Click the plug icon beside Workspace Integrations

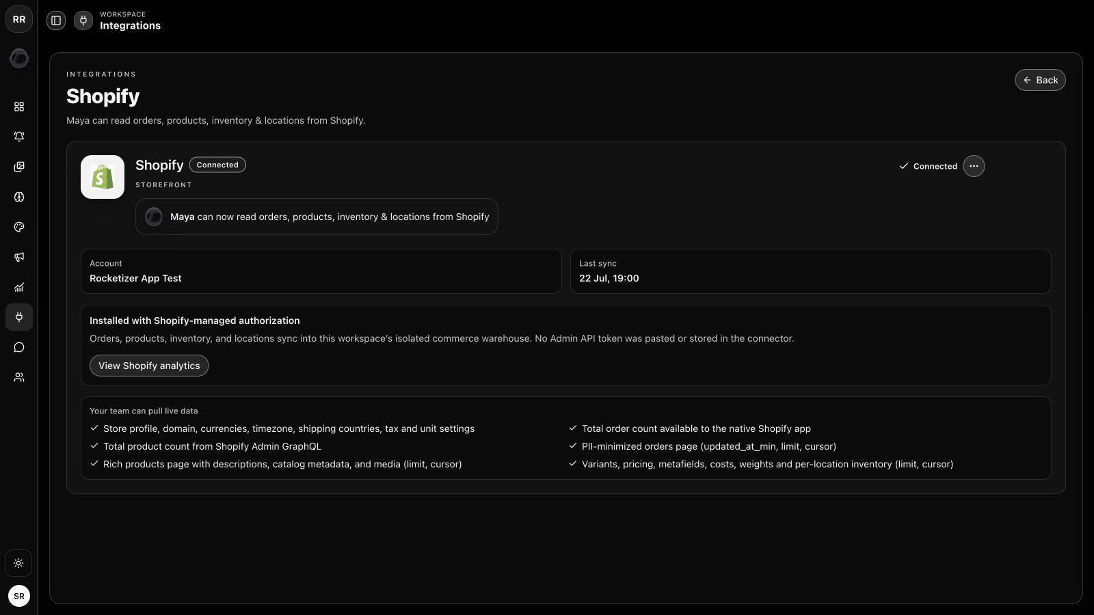(83, 20)
